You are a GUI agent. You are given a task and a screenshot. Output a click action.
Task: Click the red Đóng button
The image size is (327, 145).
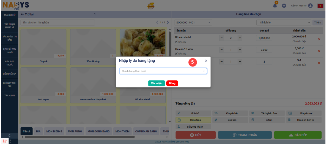coord(172,83)
